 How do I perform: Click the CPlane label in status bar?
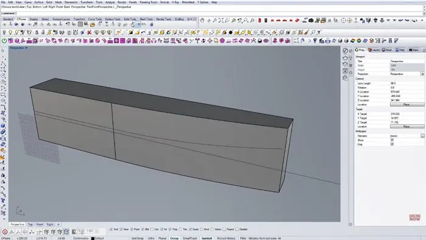[x=5, y=238]
